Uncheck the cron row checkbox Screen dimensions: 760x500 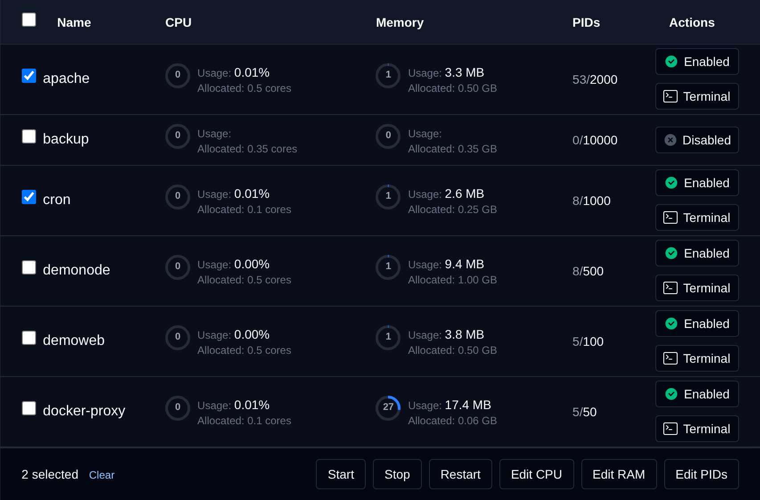tap(29, 197)
